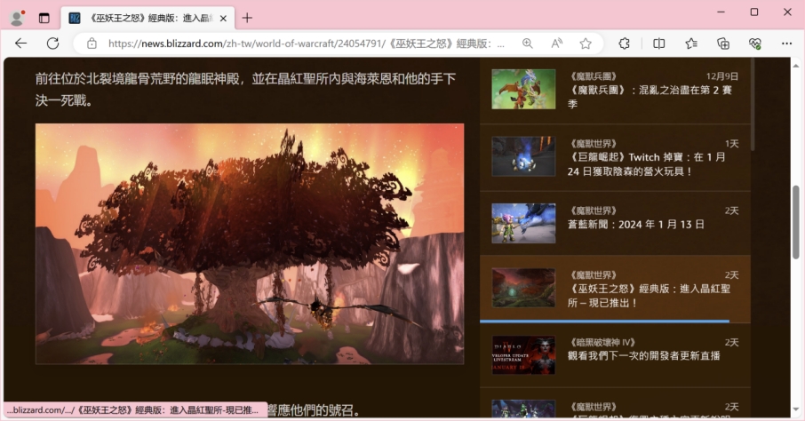Click scroll up arrow of page scrollbar
This screenshot has width=805, height=421.
tap(796, 65)
